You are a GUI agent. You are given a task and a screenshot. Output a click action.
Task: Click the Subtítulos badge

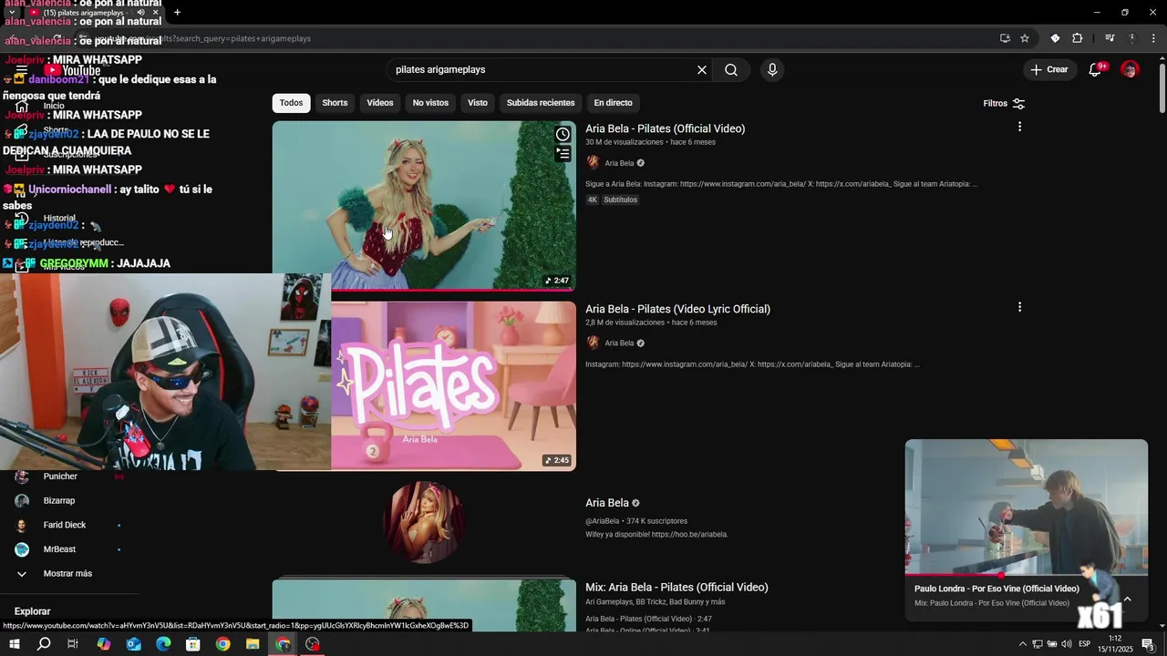pyautogui.click(x=621, y=200)
